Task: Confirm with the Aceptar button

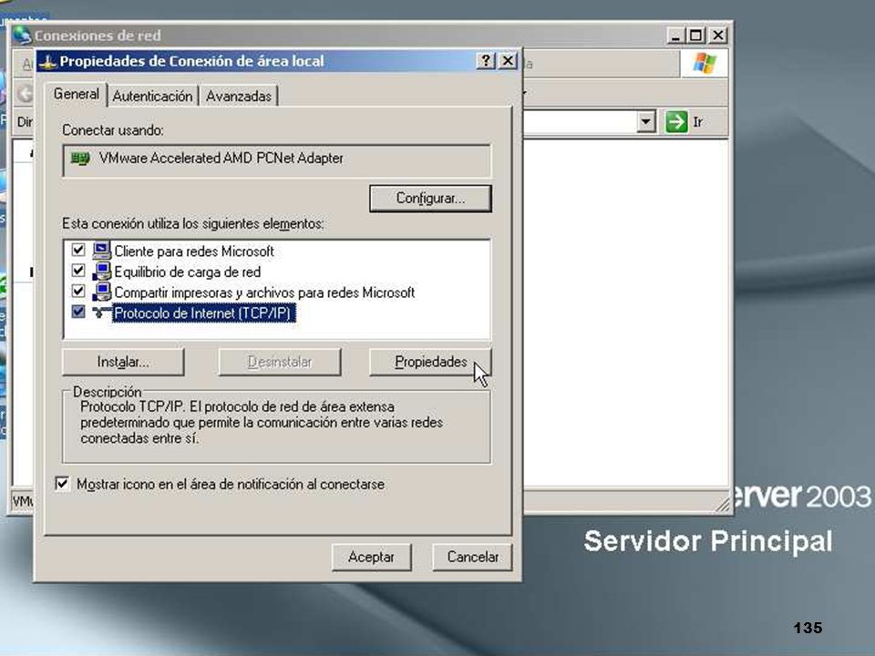Action: click(x=371, y=557)
